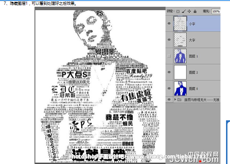Hide the 大字 layer via its eye icon

click(x=169, y=40)
